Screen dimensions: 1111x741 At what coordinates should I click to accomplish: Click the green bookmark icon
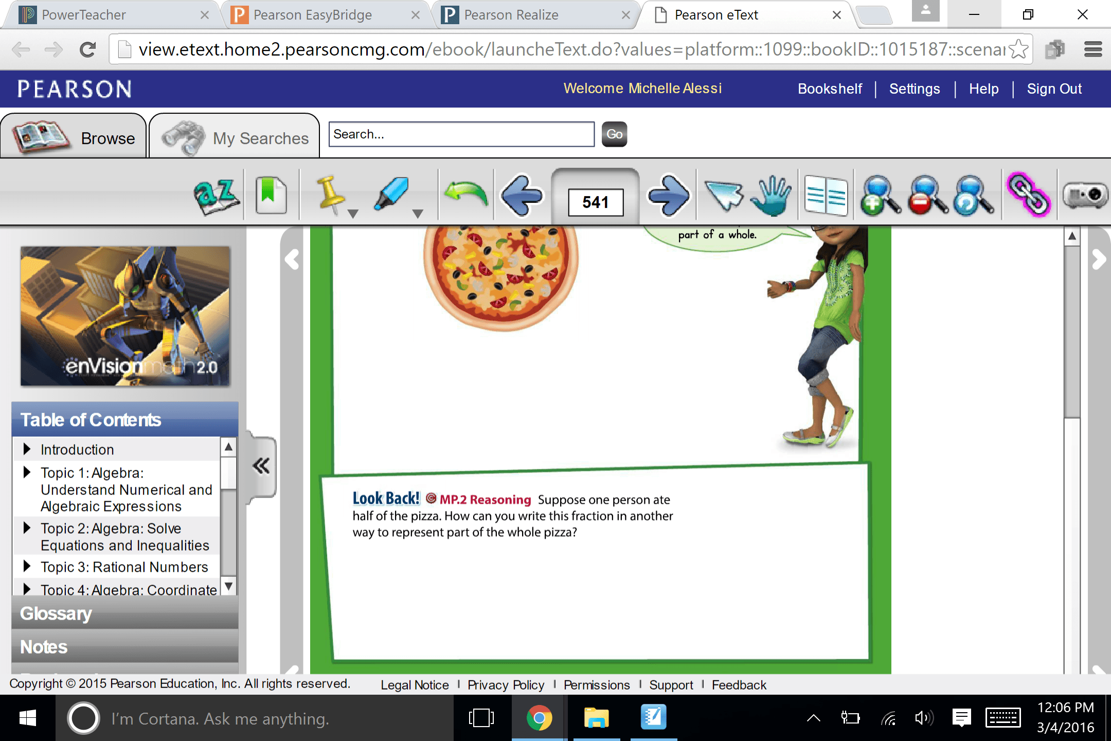click(x=271, y=196)
